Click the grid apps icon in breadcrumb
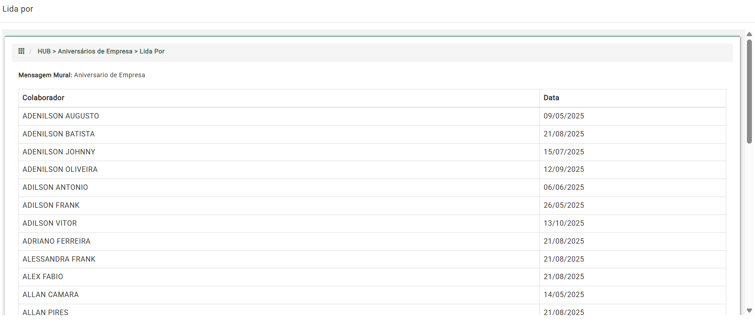This screenshot has width=755, height=324. point(21,51)
